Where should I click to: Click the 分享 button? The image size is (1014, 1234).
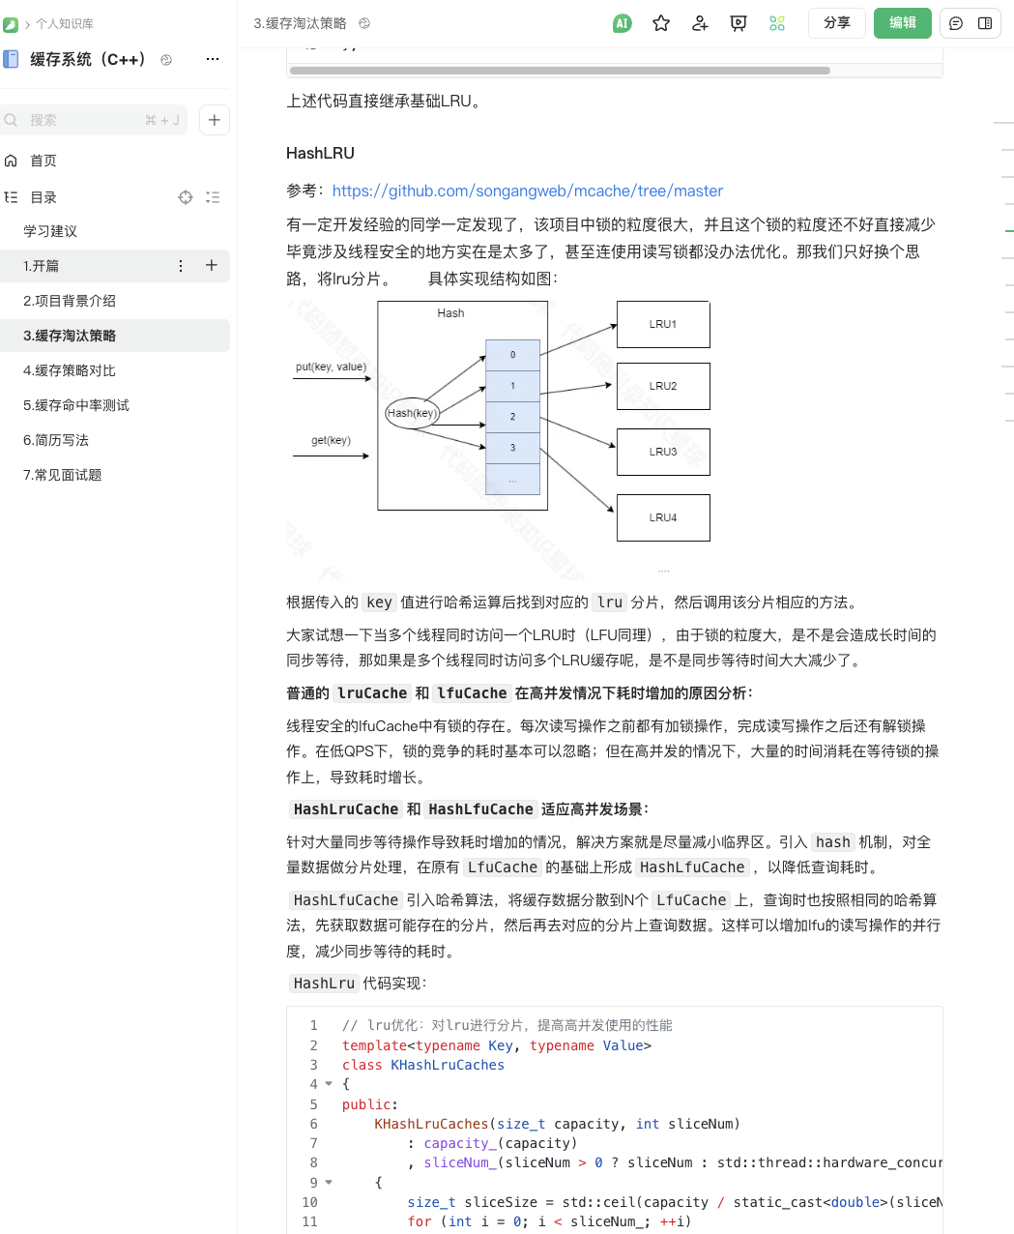coord(837,23)
